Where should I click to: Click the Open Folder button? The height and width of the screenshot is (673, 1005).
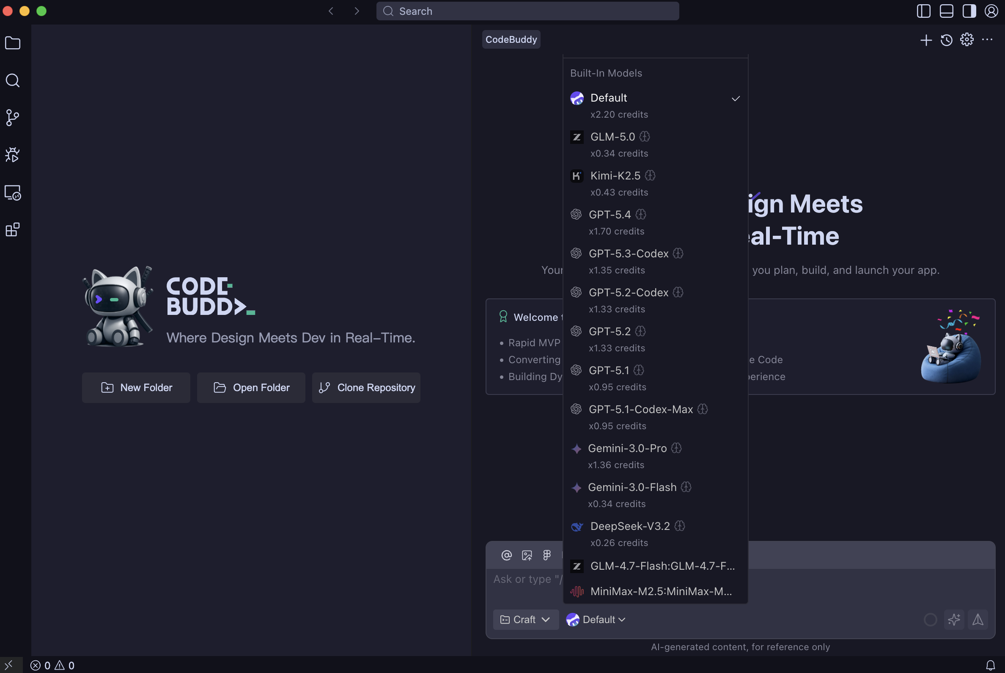(251, 388)
